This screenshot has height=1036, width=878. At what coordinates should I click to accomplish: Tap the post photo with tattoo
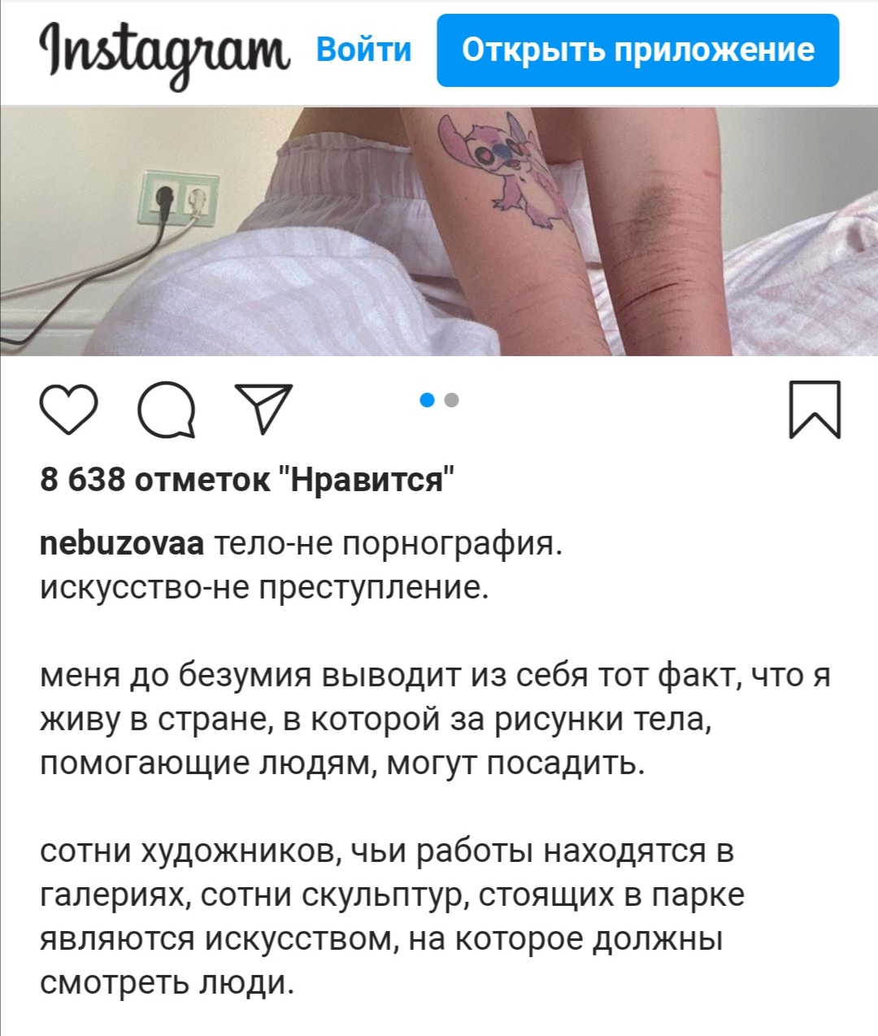tap(439, 231)
